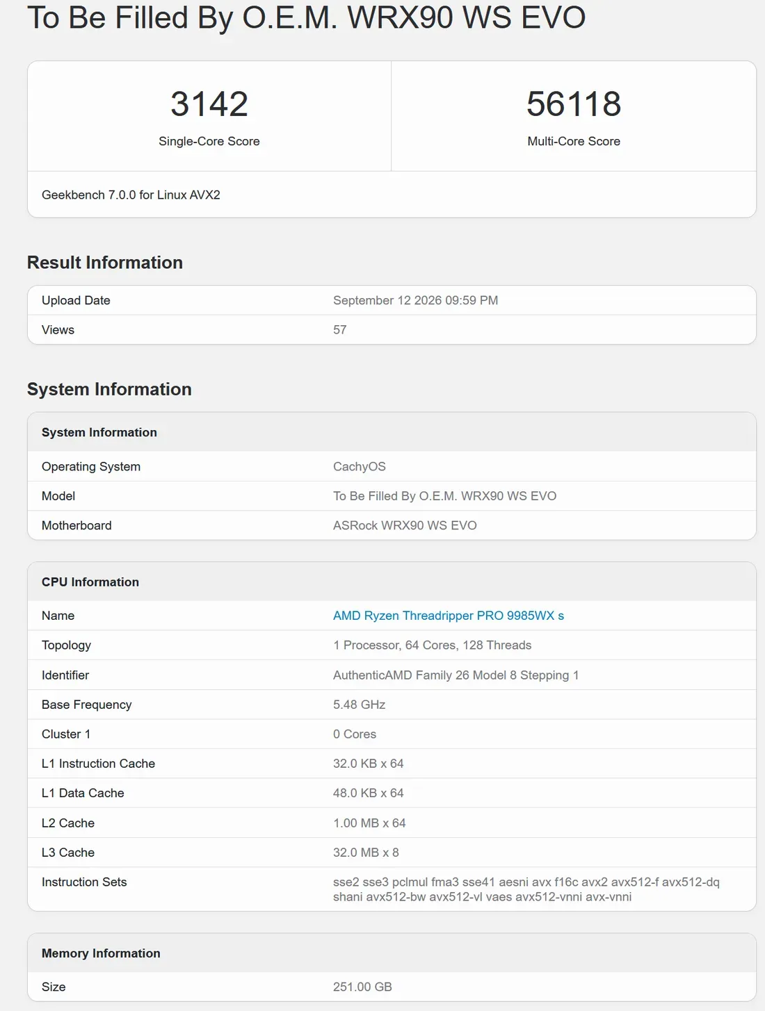Select the single-core score 3142
Image resolution: width=765 pixels, height=1011 pixels.
pyautogui.click(x=209, y=104)
